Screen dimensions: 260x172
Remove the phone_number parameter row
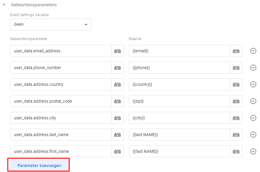253,68
